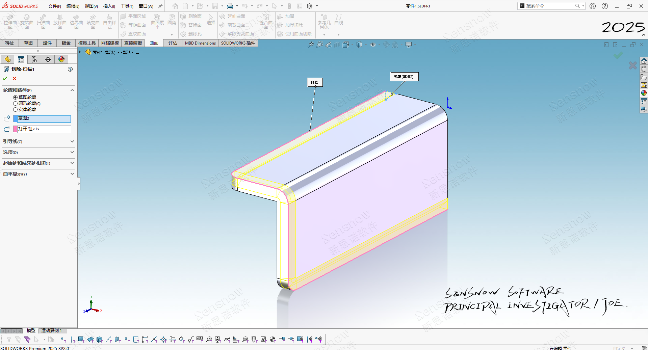
Task: Select the 实体轮廓 radio button
Action: (16, 109)
